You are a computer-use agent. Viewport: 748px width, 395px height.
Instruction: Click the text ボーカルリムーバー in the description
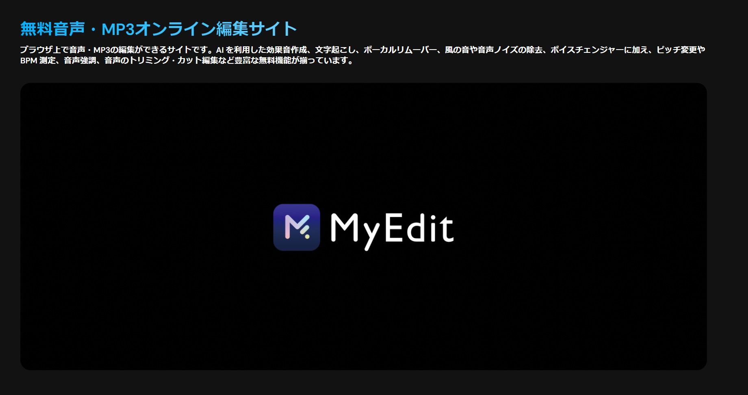pos(400,50)
